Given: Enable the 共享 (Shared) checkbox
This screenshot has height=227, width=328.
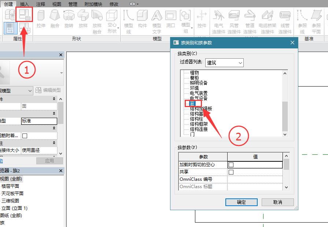Looking at the screenshot, I should point(231,172).
